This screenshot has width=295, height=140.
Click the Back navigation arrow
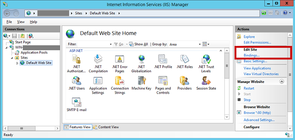tap(7, 13)
